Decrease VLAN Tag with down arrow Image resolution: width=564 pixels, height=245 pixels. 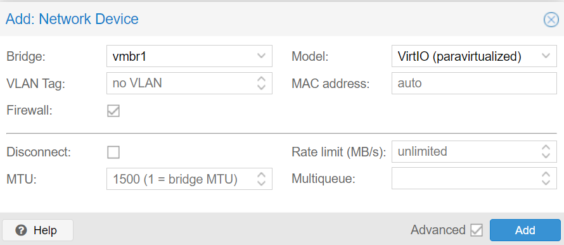coord(262,87)
